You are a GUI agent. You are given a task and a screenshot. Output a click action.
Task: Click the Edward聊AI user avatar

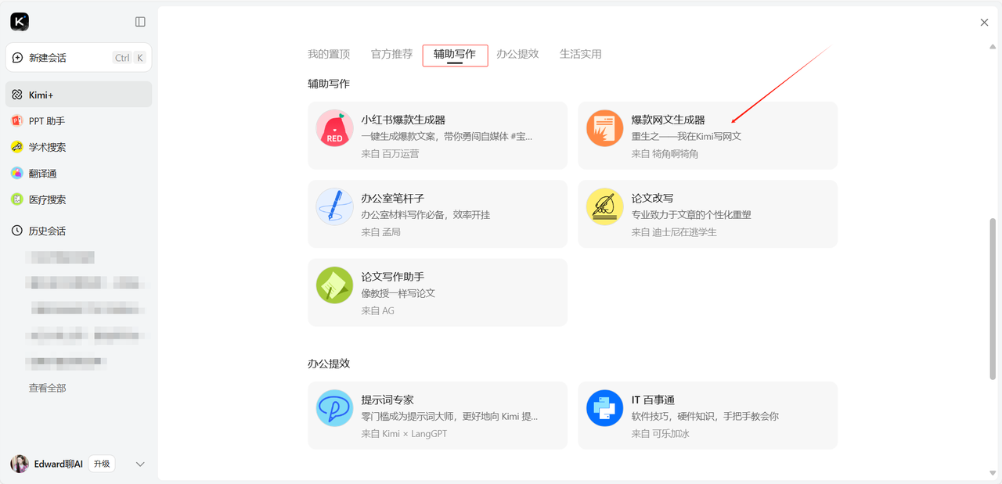click(20, 464)
